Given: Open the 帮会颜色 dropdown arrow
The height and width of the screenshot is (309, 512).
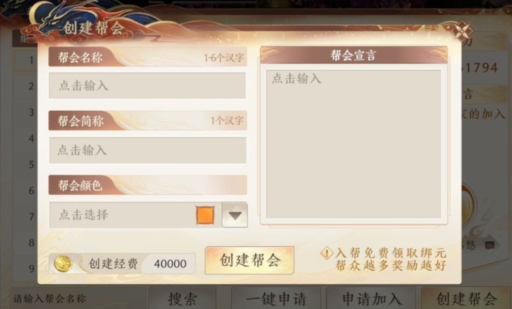Looking at the screenshot, I should 235,215.
